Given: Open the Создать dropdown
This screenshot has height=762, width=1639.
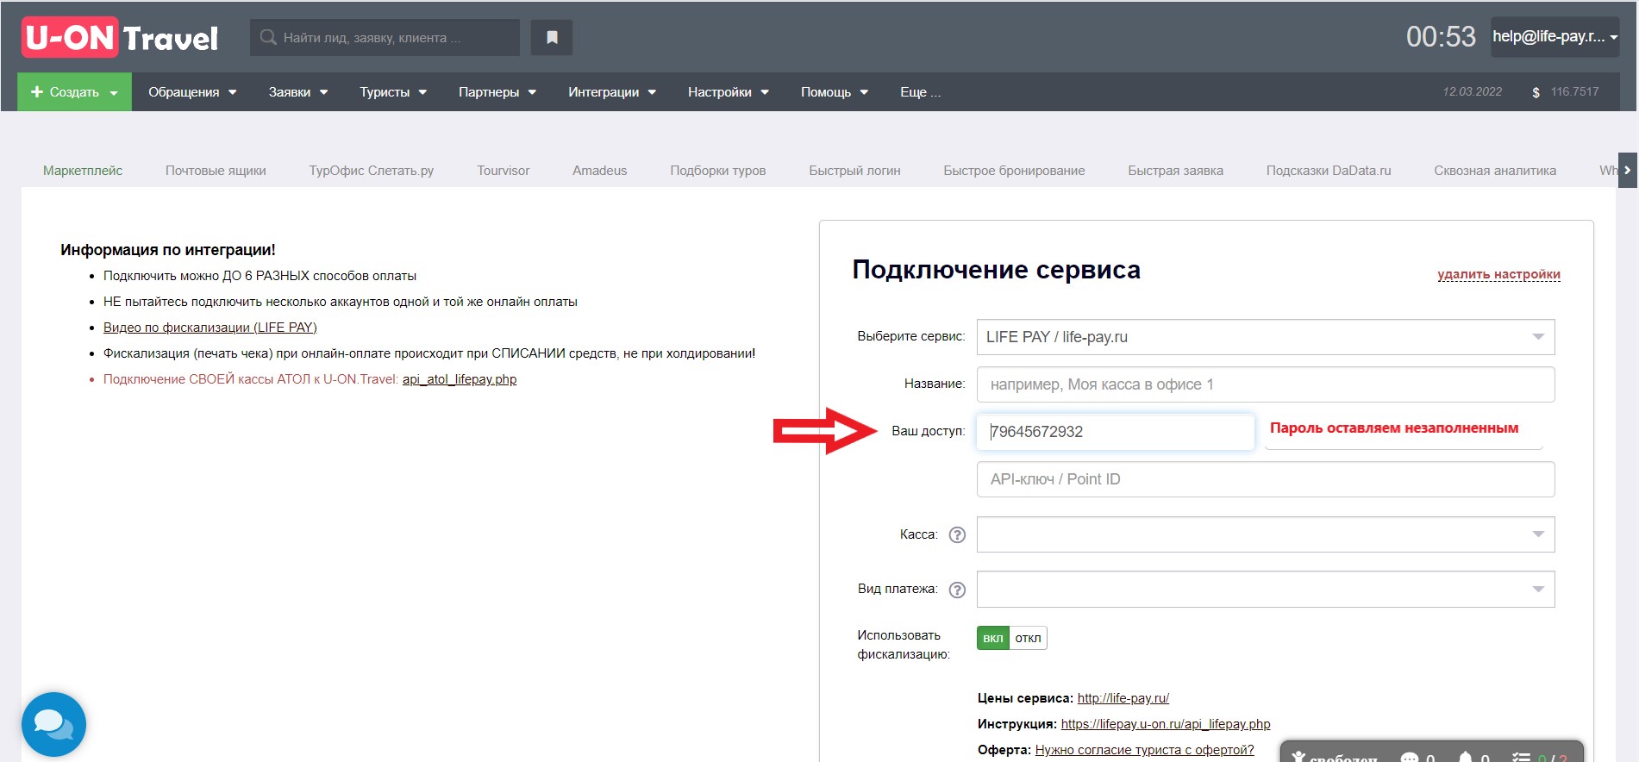Looking at the screenshot, I should (74, 91).
